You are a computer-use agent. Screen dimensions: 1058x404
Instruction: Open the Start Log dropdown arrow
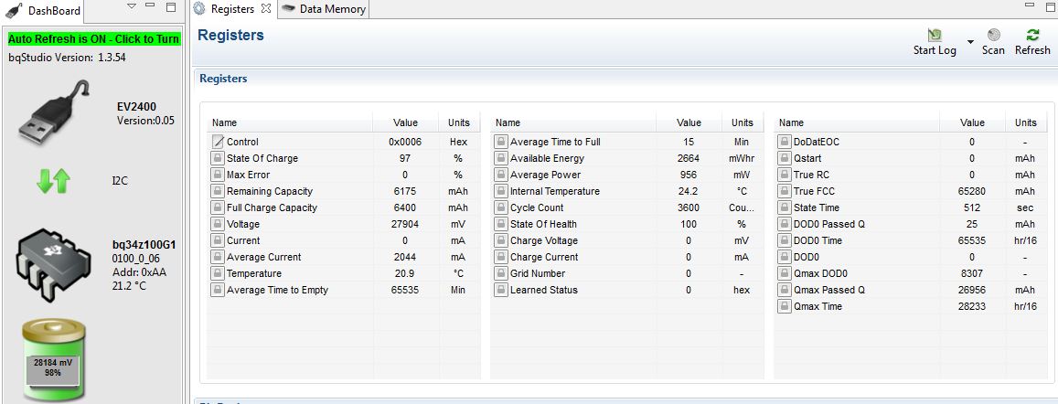click(x=970, y=42)
